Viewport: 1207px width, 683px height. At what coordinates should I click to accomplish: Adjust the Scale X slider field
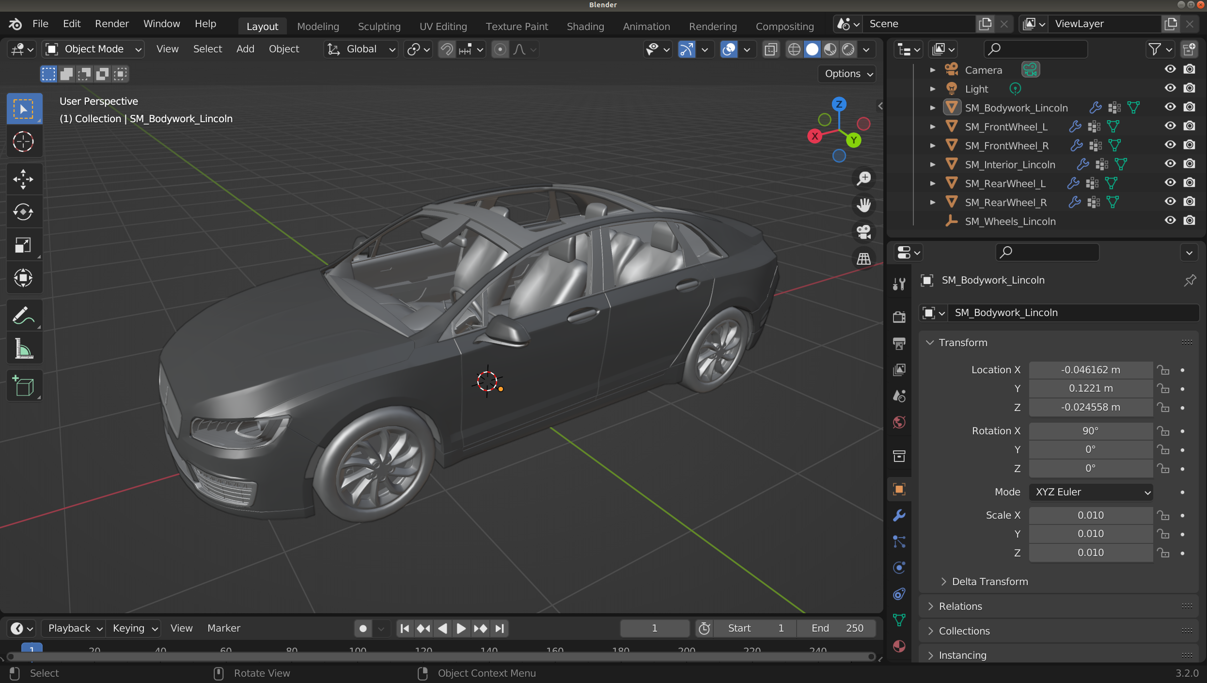[1090, 515]
